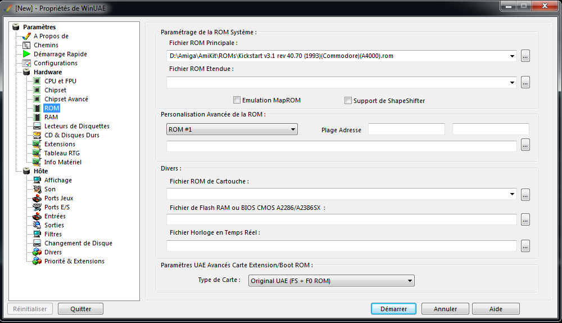
Task: Select Chipset Avancé in the tree
Action: tap(66, 99)
